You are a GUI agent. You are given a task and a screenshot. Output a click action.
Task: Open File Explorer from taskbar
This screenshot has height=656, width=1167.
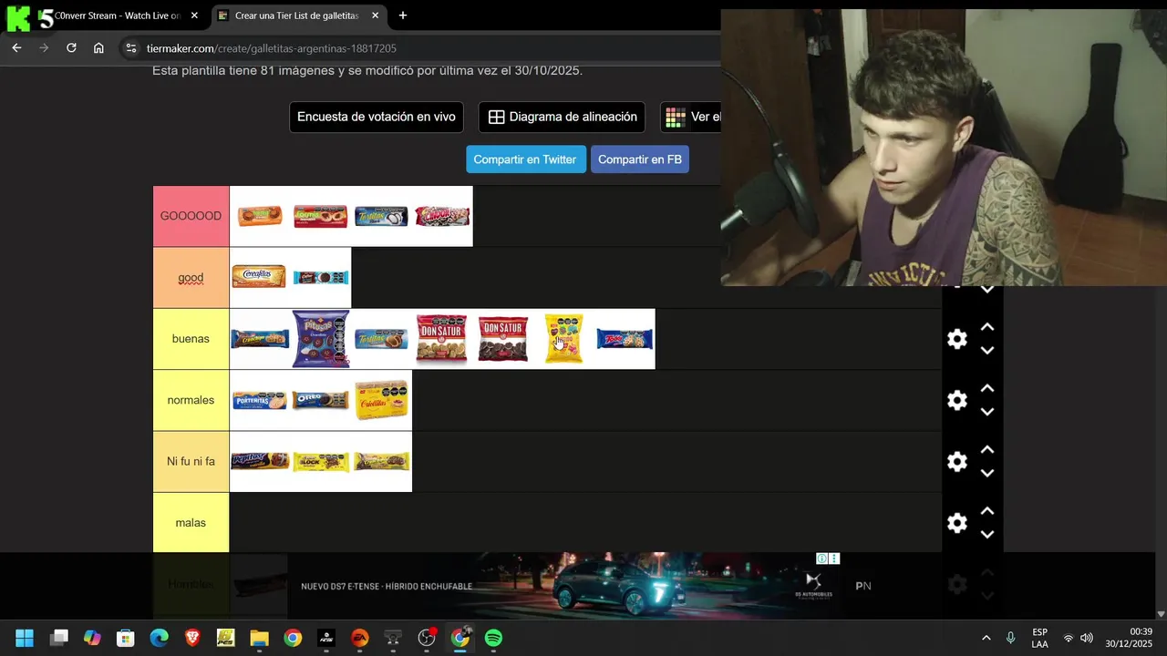click(259, 638)
